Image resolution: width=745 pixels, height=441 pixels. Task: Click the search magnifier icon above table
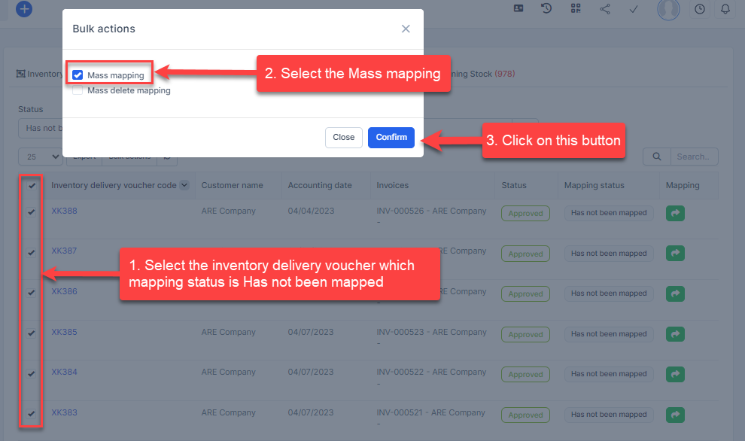(x=657, y=157)
